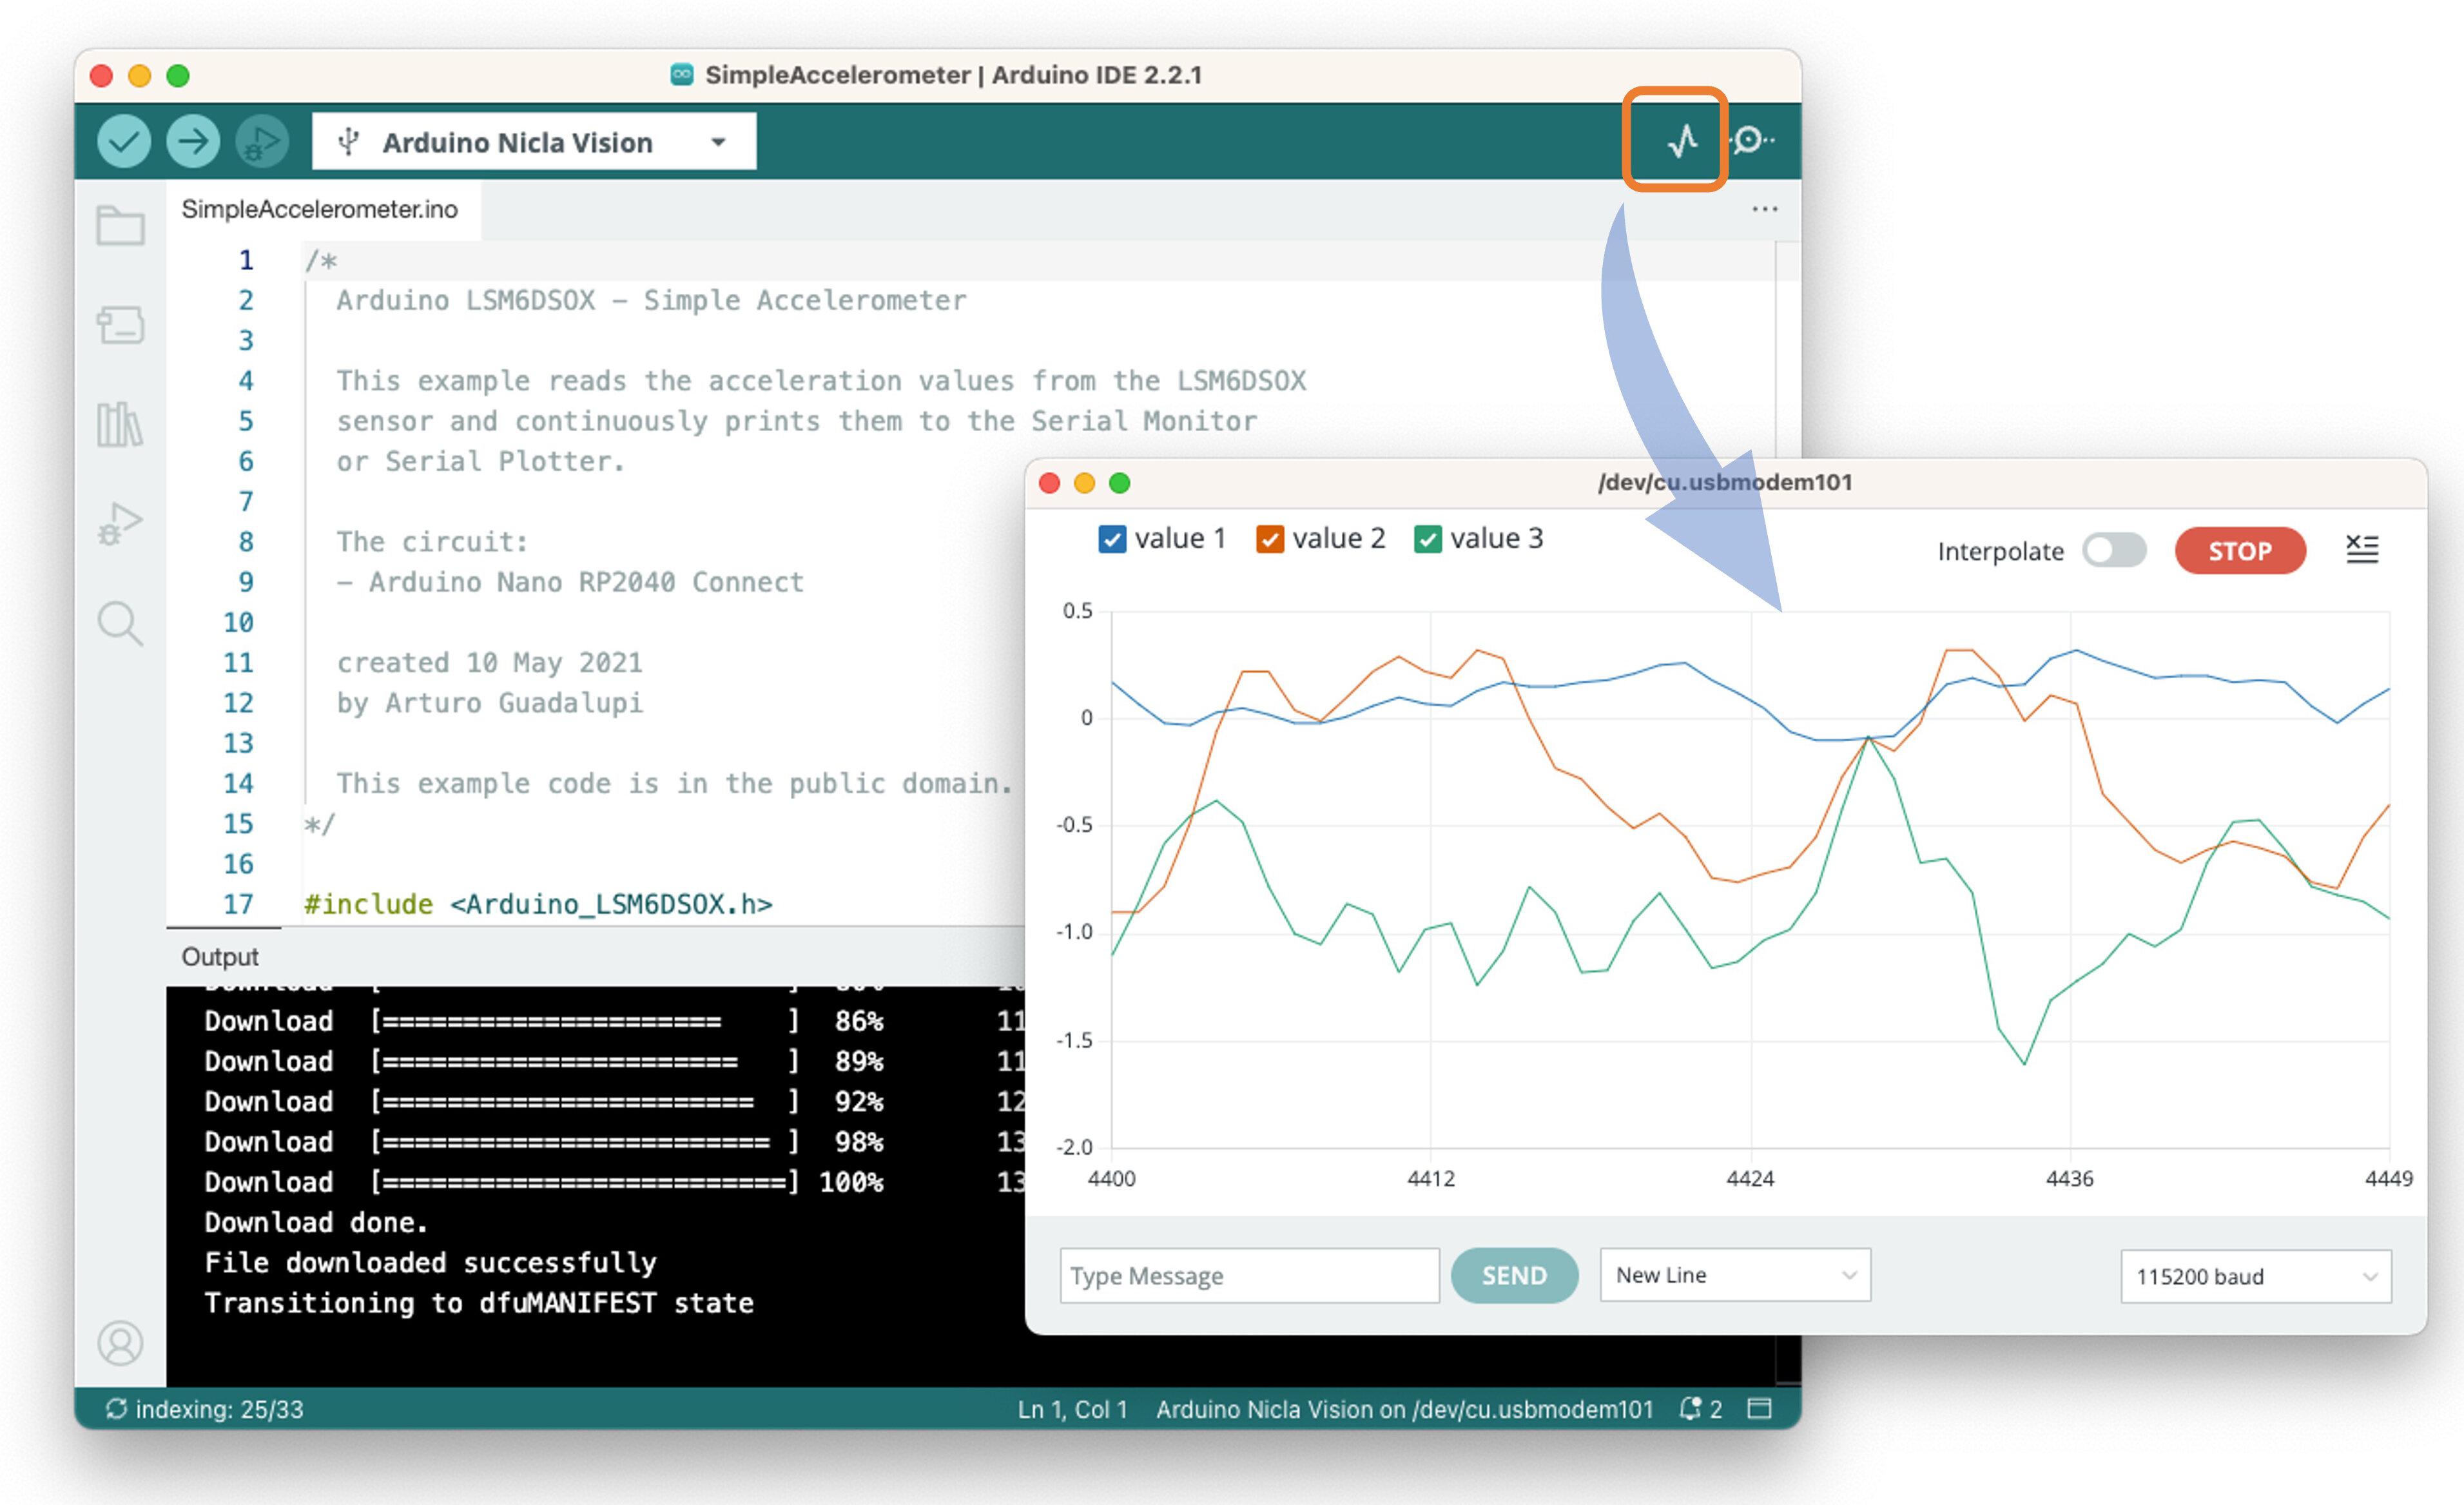Open the Sketchbook folder sidebar icon
This screenshot has width=2464, height=1505.
pyautogui.click(x=120, y=225)
